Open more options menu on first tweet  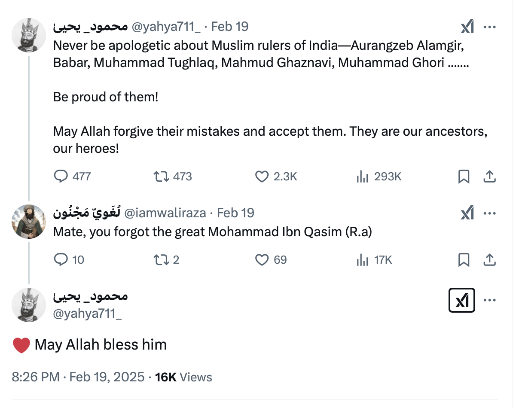490,27
